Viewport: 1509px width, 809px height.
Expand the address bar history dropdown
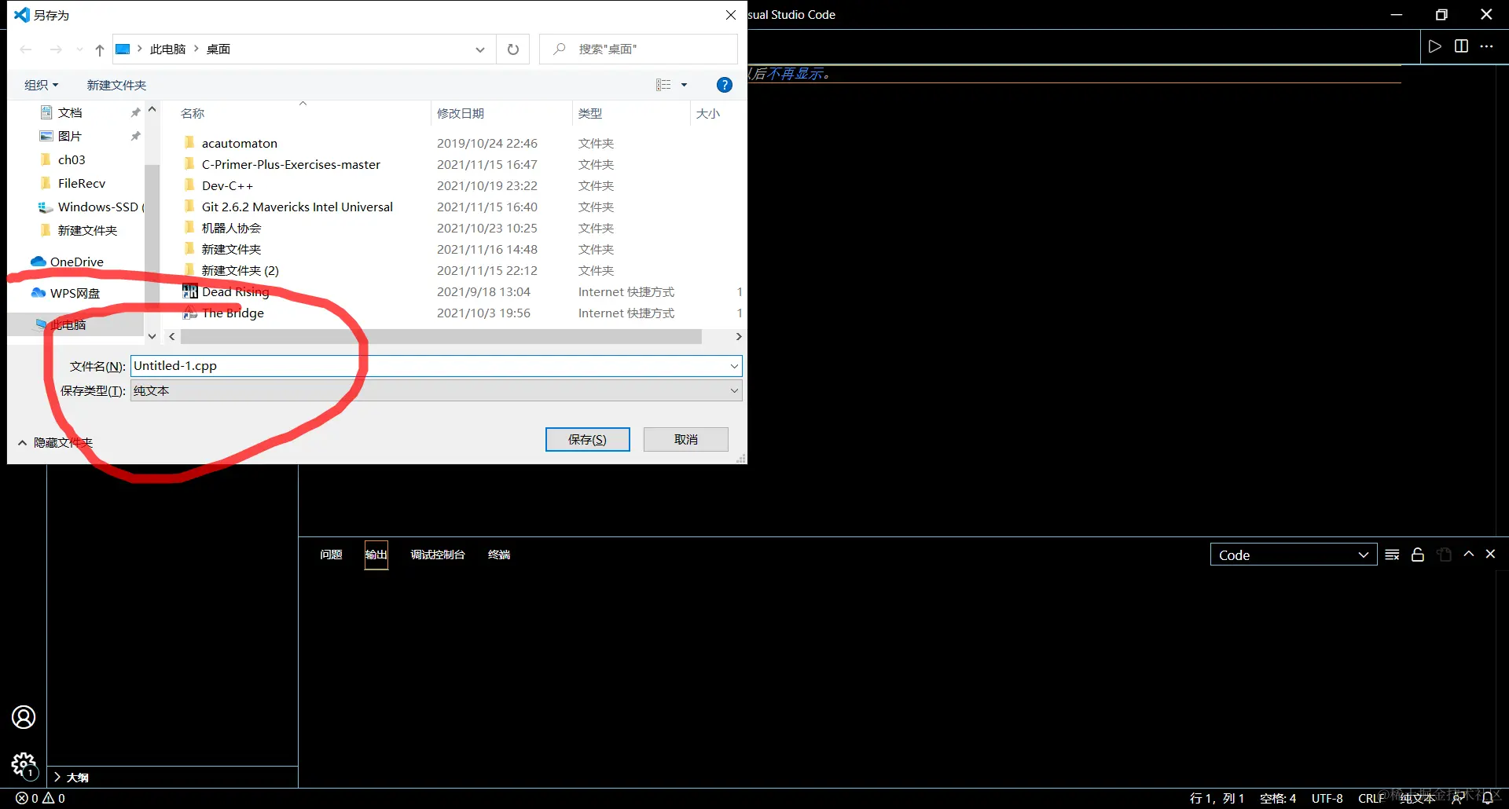coord(480,49)
